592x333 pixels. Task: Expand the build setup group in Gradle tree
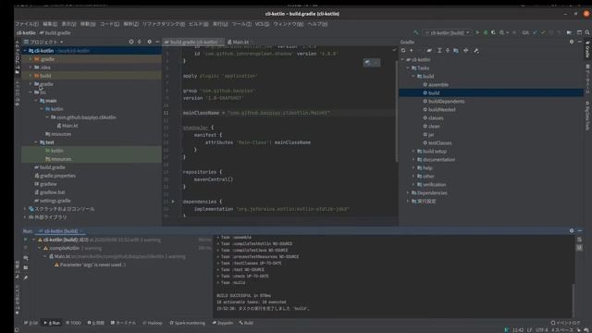pos(413,151)
